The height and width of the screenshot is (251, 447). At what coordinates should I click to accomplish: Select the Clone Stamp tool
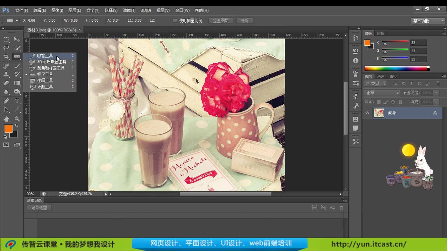coord(6,74)
